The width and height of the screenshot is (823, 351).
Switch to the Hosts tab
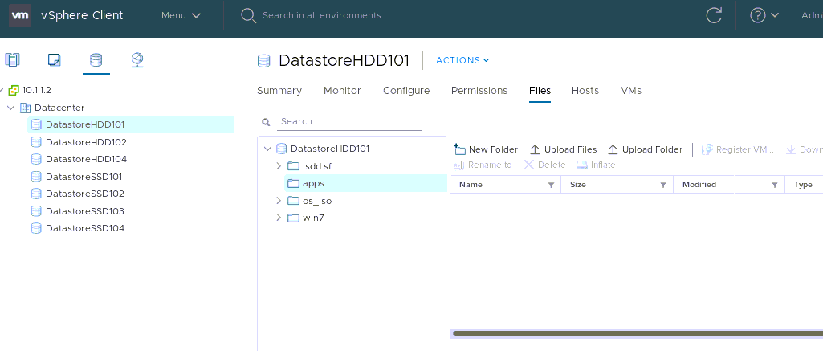pos(585,90)
